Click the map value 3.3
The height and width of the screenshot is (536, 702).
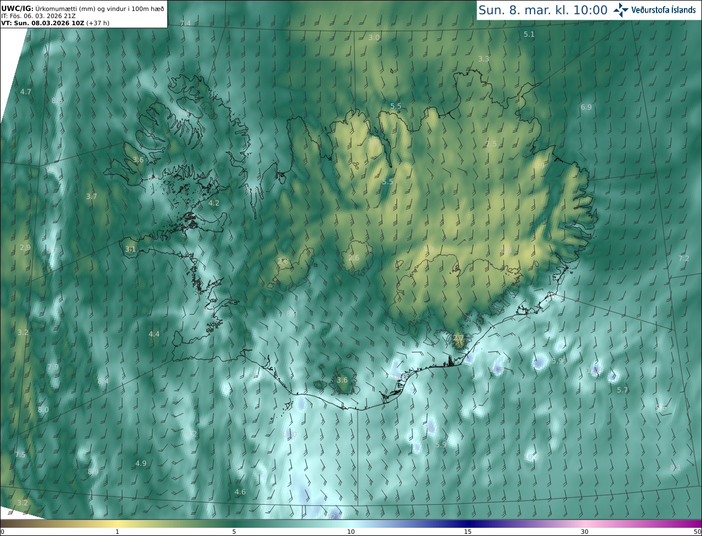click(483, 59)
